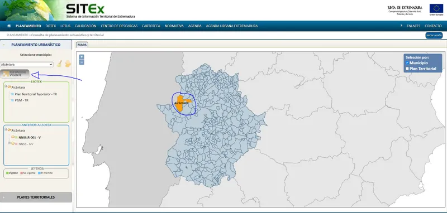
Task: Collapse the PLANEAMIENTO URBANÍSTICO accordion panel
Action: point(36,45)
